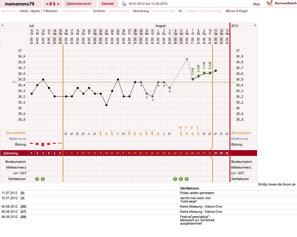Go to next cycle with right arrow
297x237 pixels.
[x=58, y=4]
